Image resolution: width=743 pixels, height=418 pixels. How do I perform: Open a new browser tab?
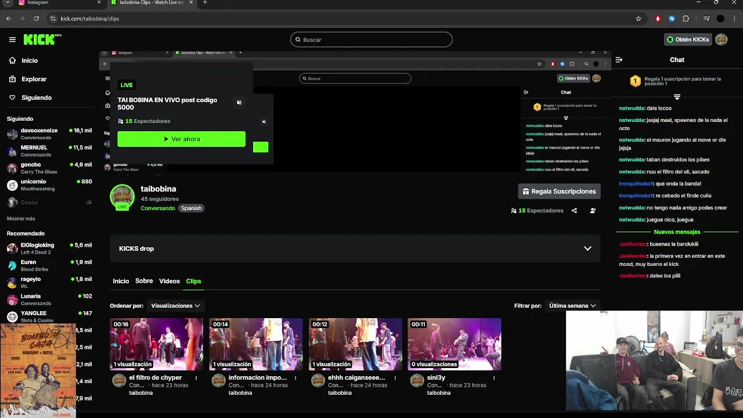(x=205, y=2)
